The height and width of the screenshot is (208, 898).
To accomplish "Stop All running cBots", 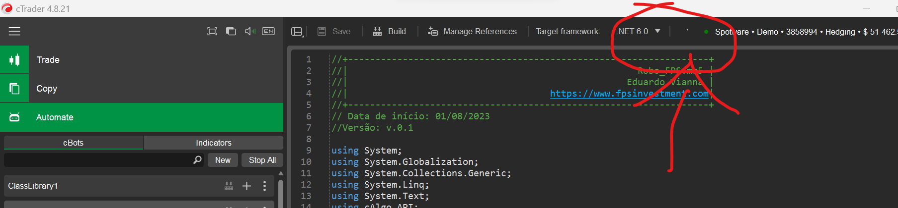I will (262, 160).
